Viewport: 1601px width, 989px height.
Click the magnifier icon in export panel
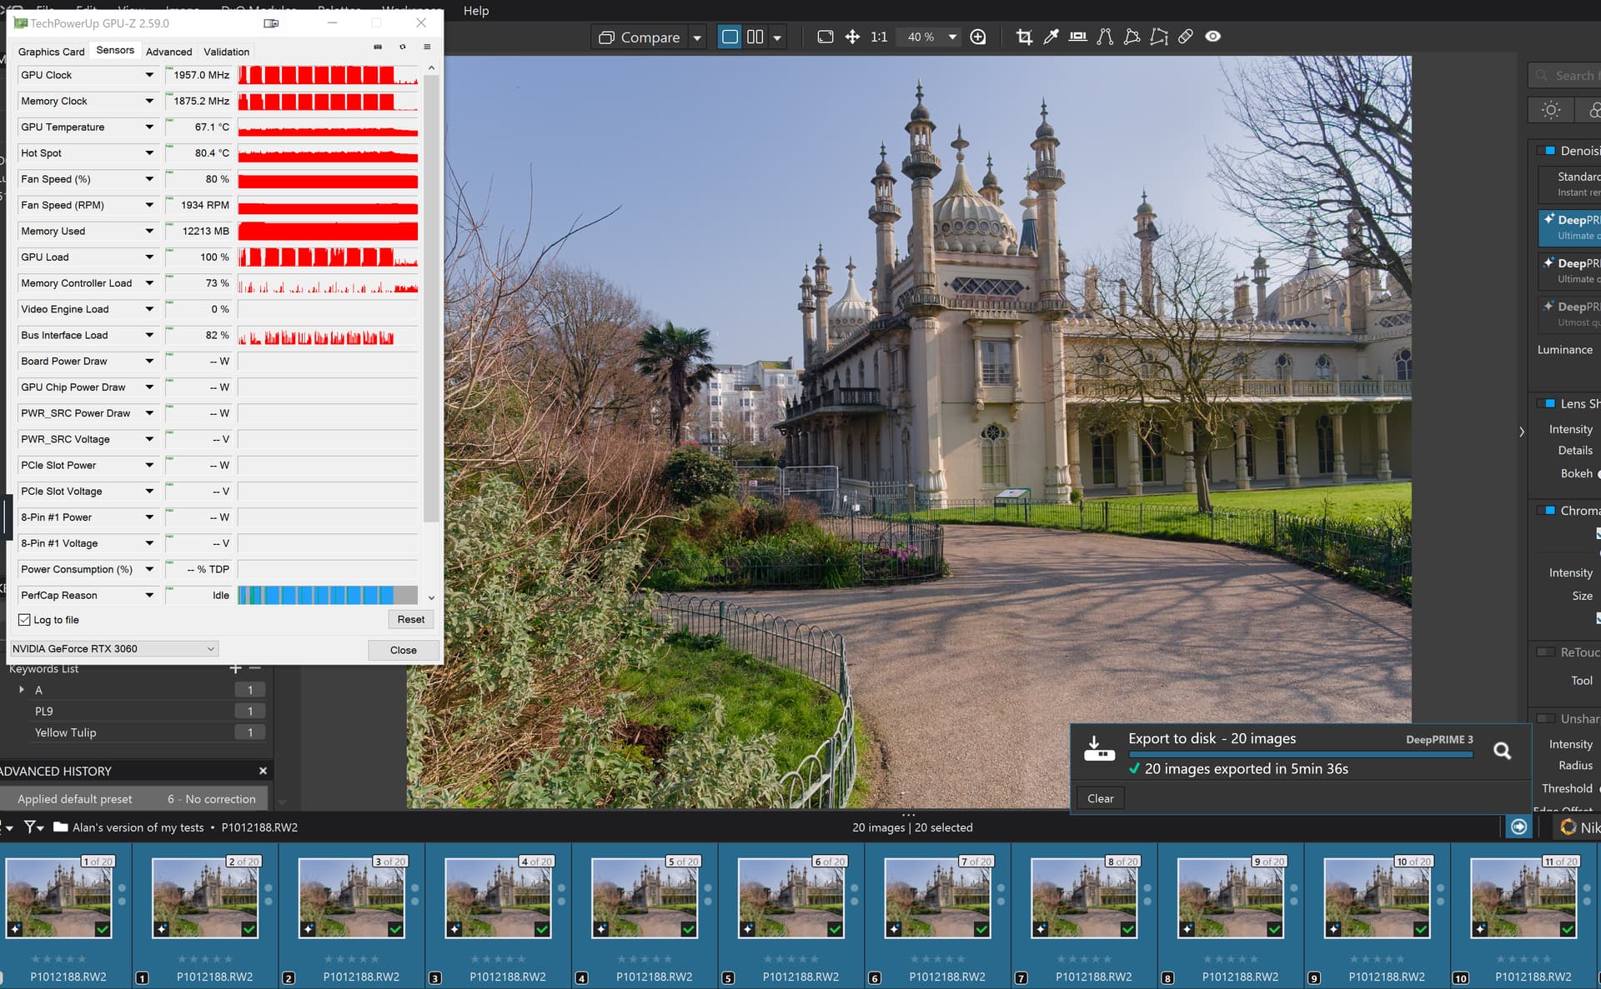[x=1502, y=751]
